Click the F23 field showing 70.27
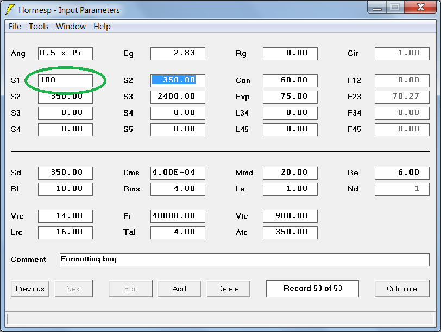This screenshot has width=441, height=332. coord(402,97)
